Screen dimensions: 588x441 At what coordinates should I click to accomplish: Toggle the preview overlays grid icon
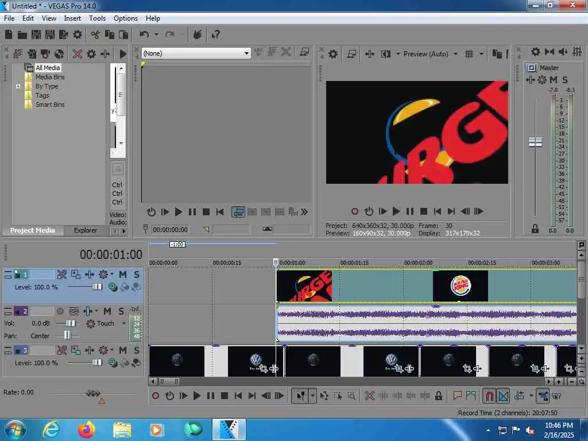[469, 54]
